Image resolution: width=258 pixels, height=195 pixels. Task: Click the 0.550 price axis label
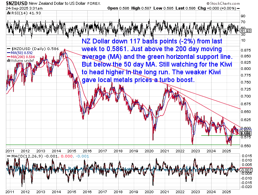246,146
